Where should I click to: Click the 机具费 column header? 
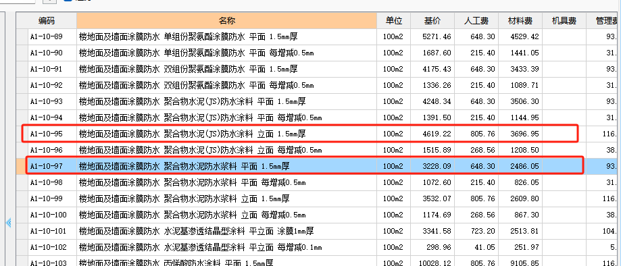[x=564, y=21]
